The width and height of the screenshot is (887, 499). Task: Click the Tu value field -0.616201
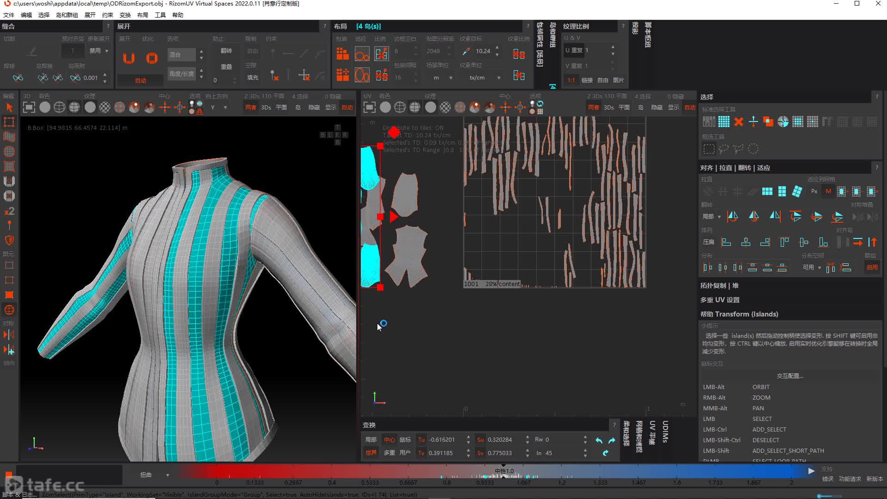coord(445,440)
